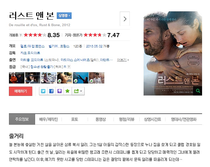Zoom the poster with magnifier icon
This screenshot has width=210, height=167.
[x=198, y=91]
